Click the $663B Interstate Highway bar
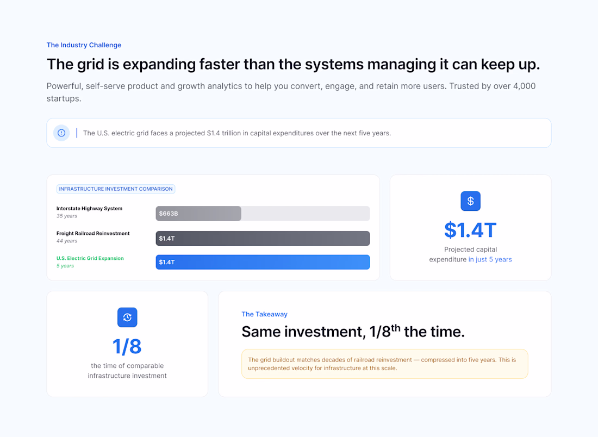The width and height of the screenshot is (598, 437). pos(198,214)
